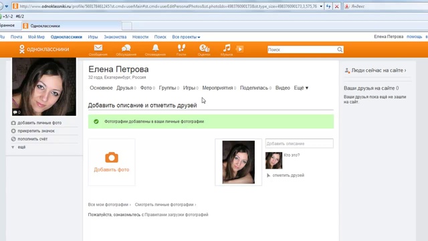Click the Поиск link in the top portal bar
This screenshot has height=241, width=428.
coord(160,37)
